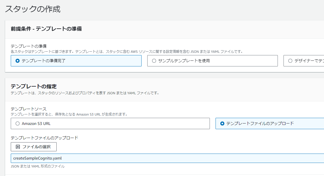Click the description under テンプレートの指定 heading
This screenshot has width=324, height=176.
[x=85, y=93]
